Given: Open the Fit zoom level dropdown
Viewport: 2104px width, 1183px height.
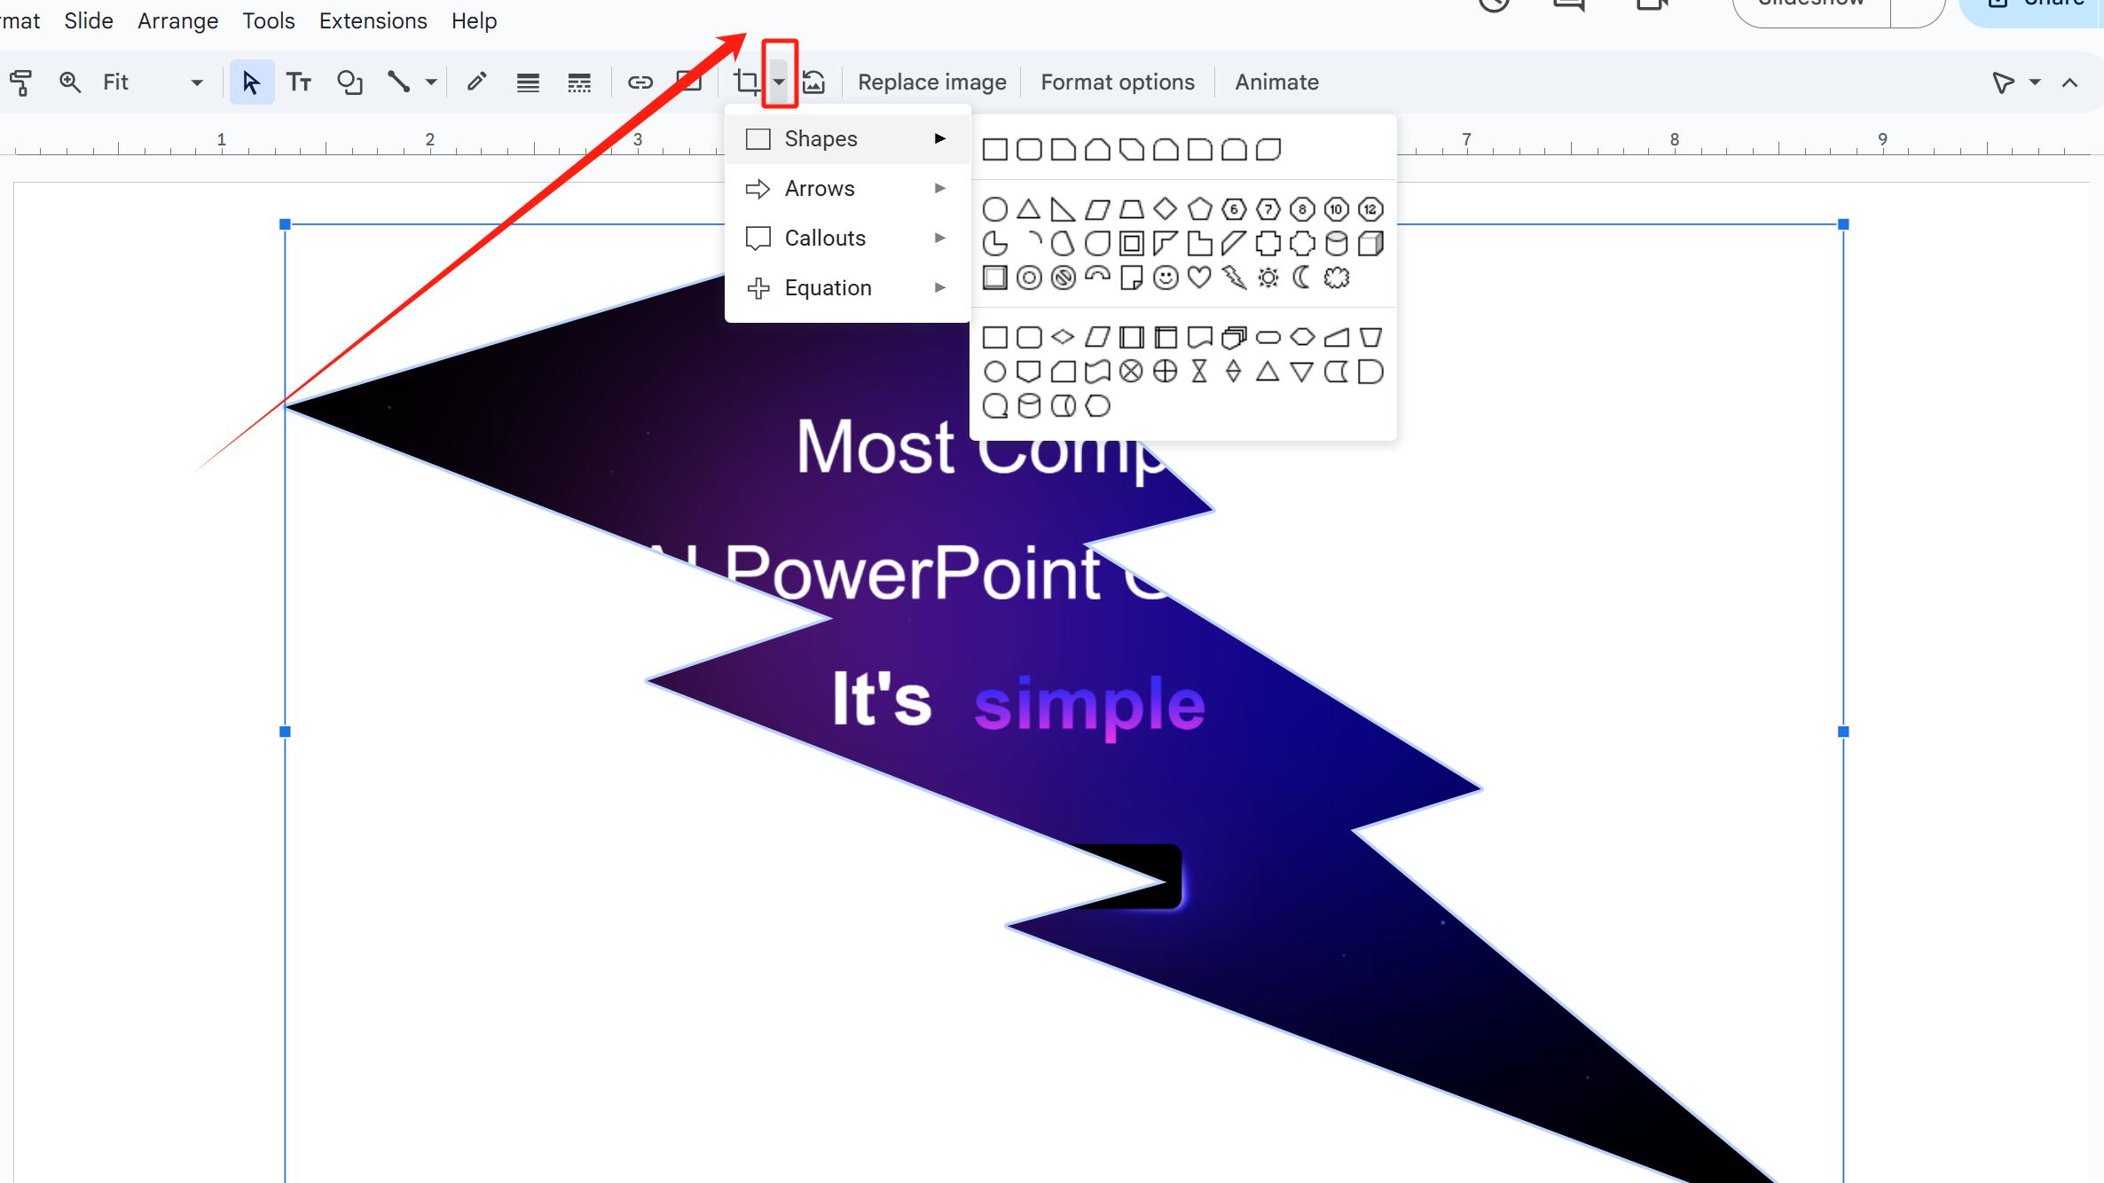Looking at the screenshot, I should click(x=153, y=82).
